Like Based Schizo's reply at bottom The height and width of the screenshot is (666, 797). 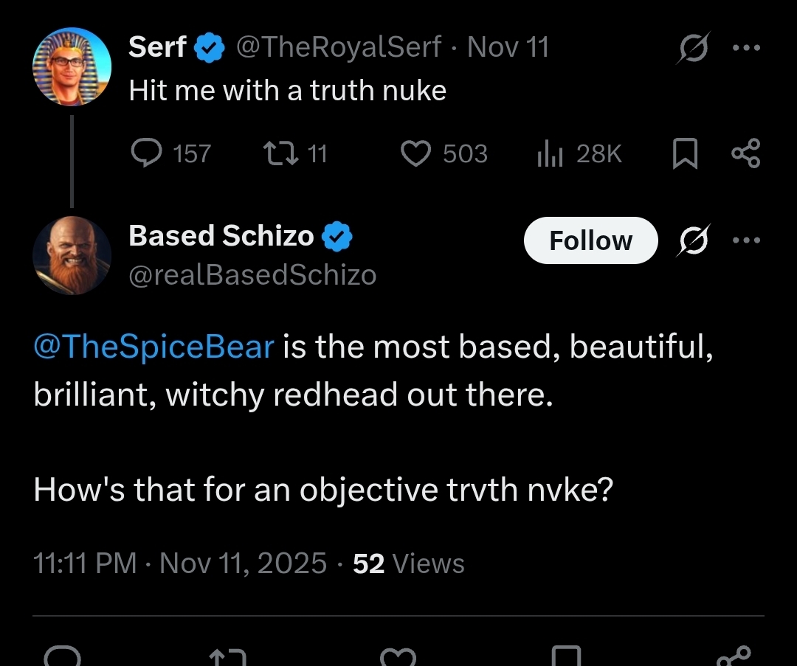(x=398, y=656)
